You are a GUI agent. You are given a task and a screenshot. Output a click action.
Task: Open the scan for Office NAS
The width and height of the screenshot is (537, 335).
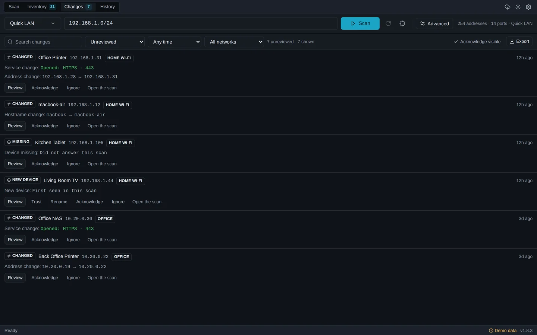tap(102, 240)
